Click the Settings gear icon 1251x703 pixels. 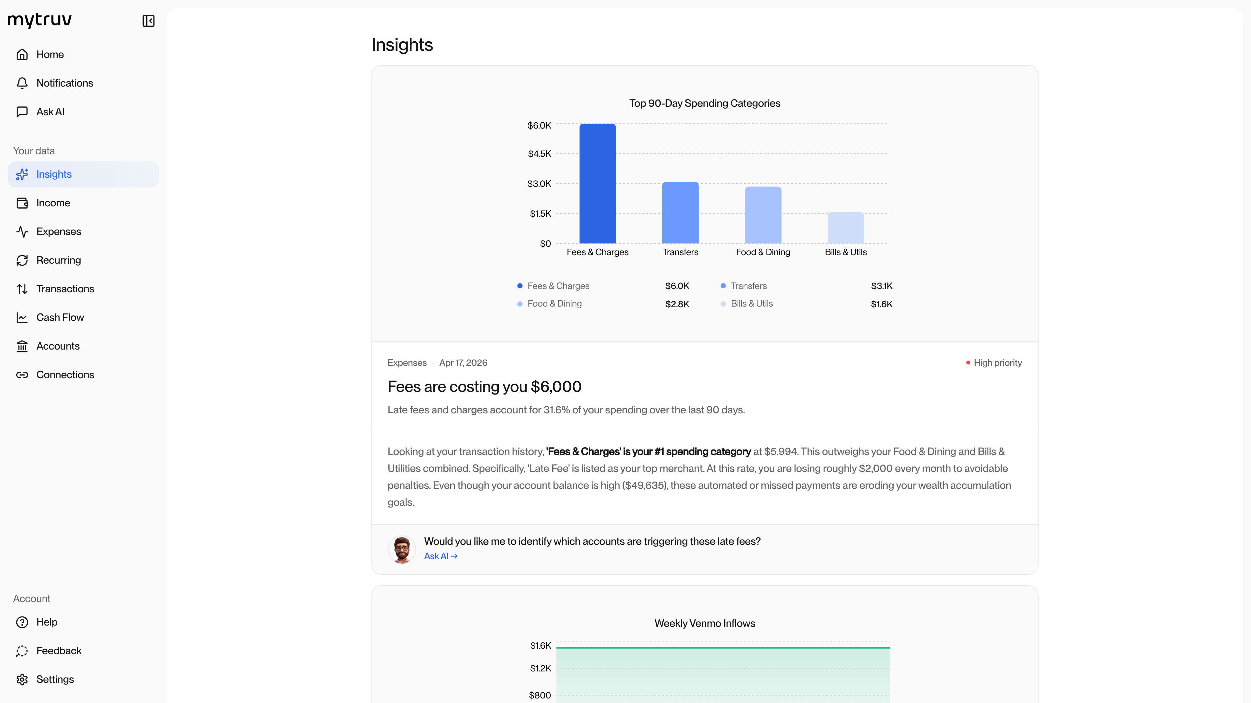pos(22,679)
